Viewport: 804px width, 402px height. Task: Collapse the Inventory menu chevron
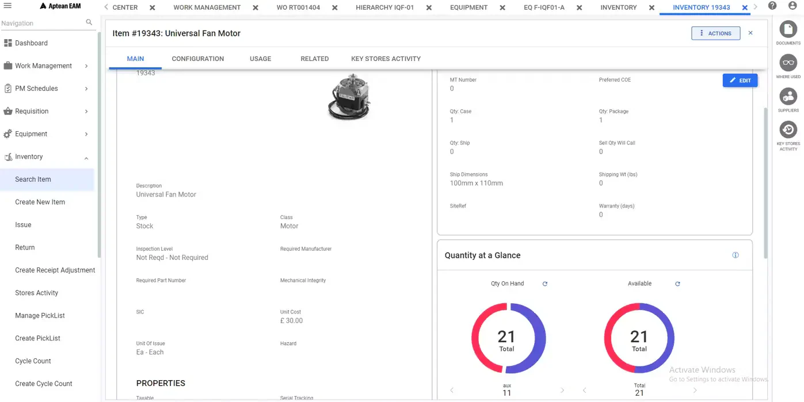coord(86,157)
